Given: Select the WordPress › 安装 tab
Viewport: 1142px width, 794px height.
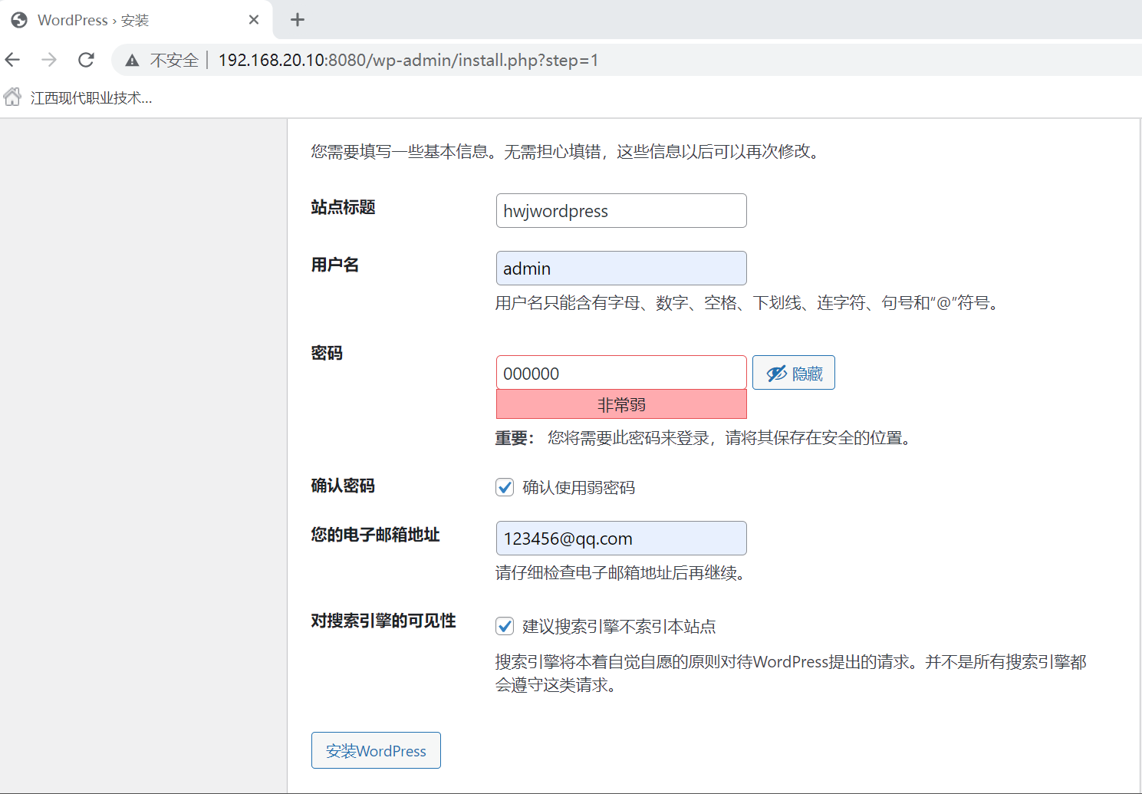Looking at the screenshot, I should pyautogui.click(x=137, y=20).
